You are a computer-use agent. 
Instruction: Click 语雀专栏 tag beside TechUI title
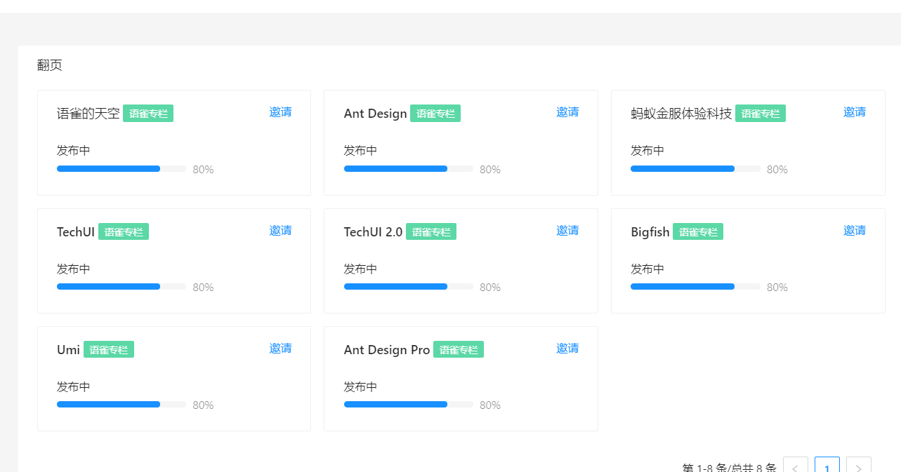click(x=124, y=231)
